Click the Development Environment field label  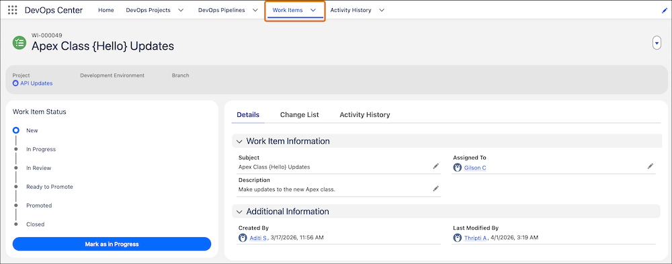pyautogui.click(x=112, y=75)
